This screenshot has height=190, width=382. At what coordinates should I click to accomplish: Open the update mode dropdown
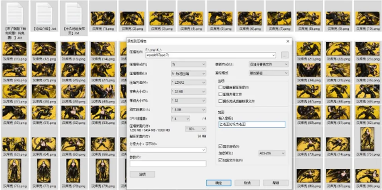coord(269,64)
